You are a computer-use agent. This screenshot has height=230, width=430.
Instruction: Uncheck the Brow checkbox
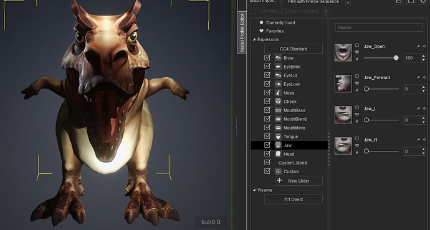tap(267, 58)
